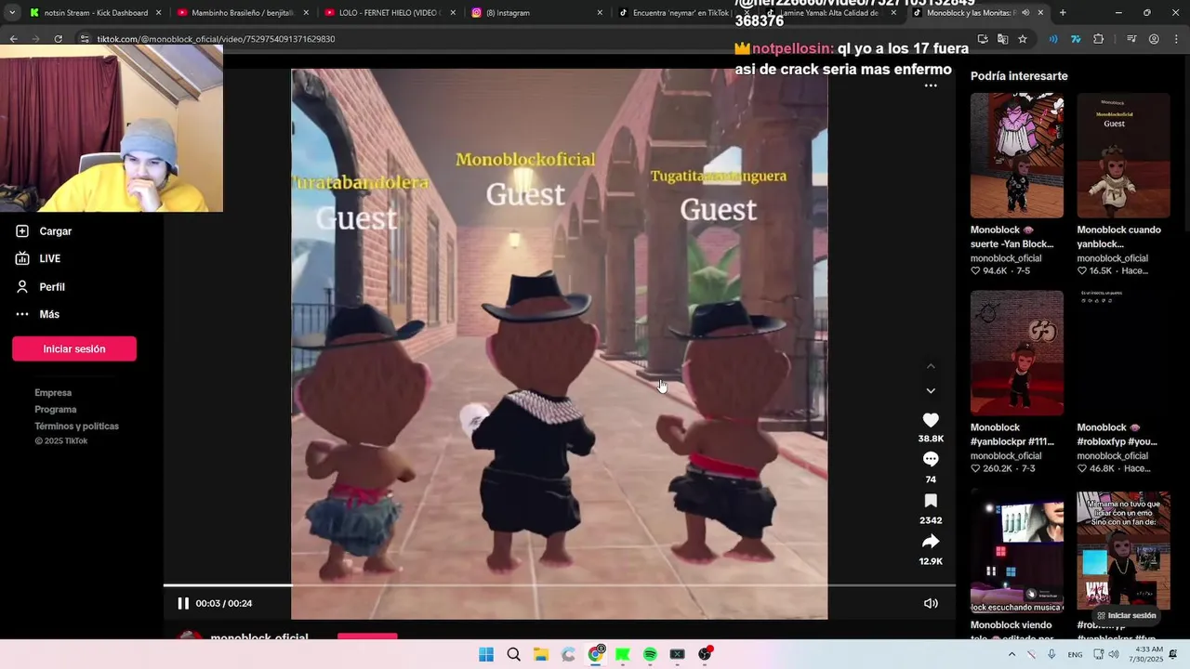Open Windows taskbar search
The image size is (1190, 669).
[513, 654]
